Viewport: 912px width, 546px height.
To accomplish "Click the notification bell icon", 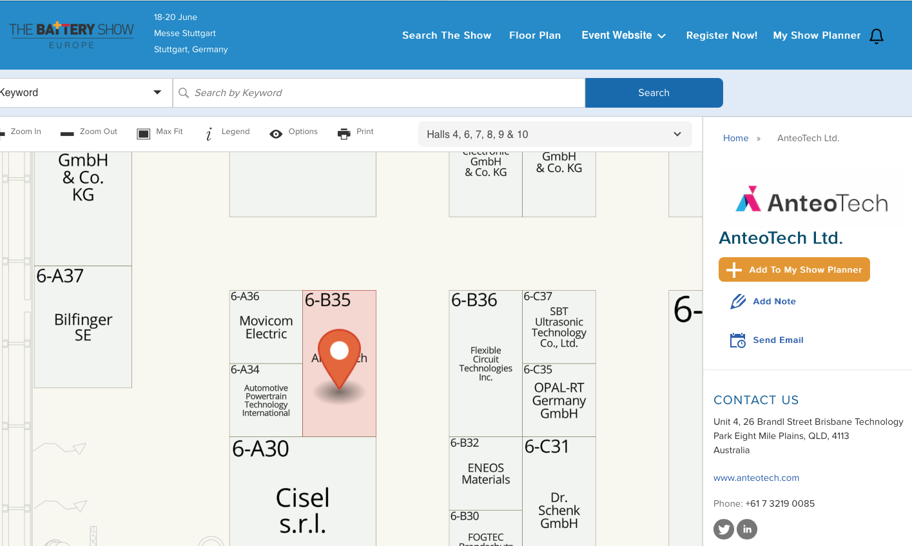I will tap(877, 36).
